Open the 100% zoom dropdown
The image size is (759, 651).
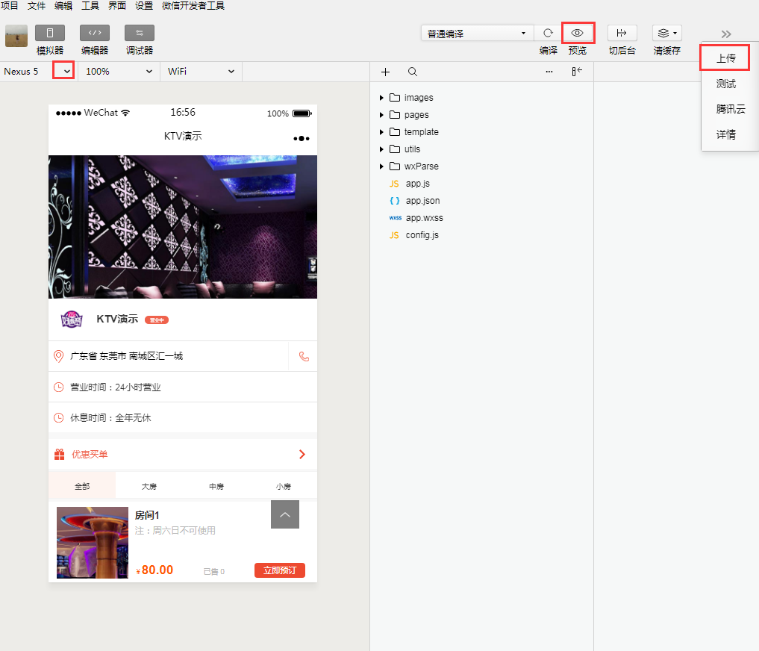(x=119, y=71)
